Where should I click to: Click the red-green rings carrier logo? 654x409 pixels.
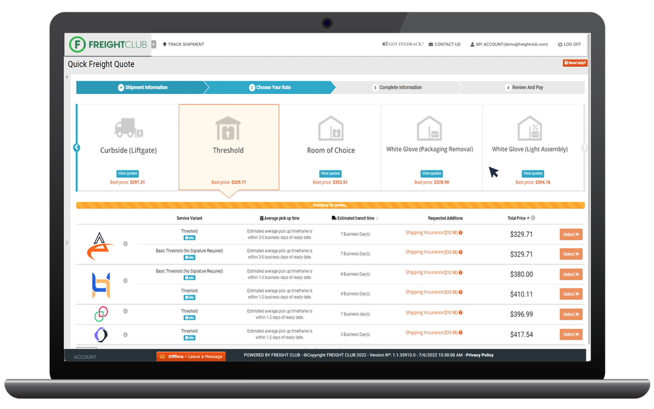pos(101,314)
